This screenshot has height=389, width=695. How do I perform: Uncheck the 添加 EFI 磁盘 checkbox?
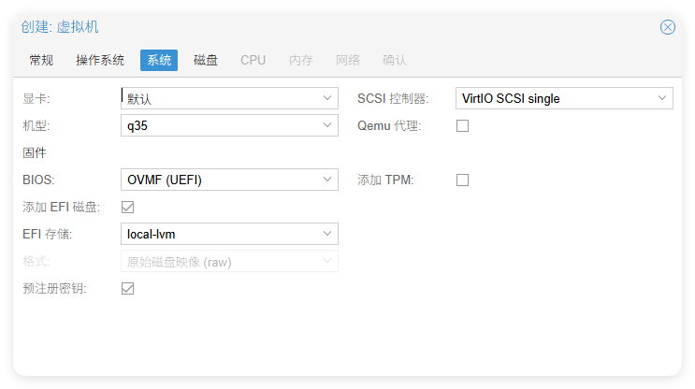pos(127,207)
